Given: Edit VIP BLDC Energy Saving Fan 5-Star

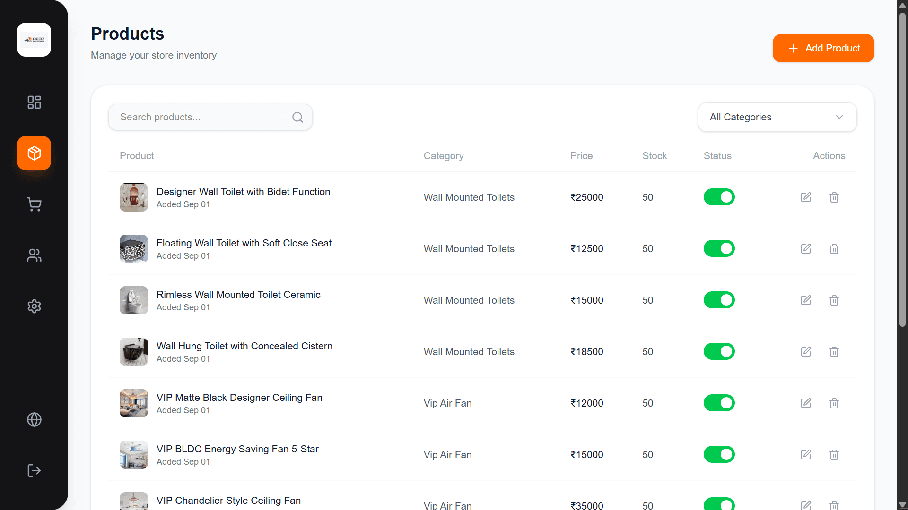Looking at the screenshot, I should click(806, 455).
